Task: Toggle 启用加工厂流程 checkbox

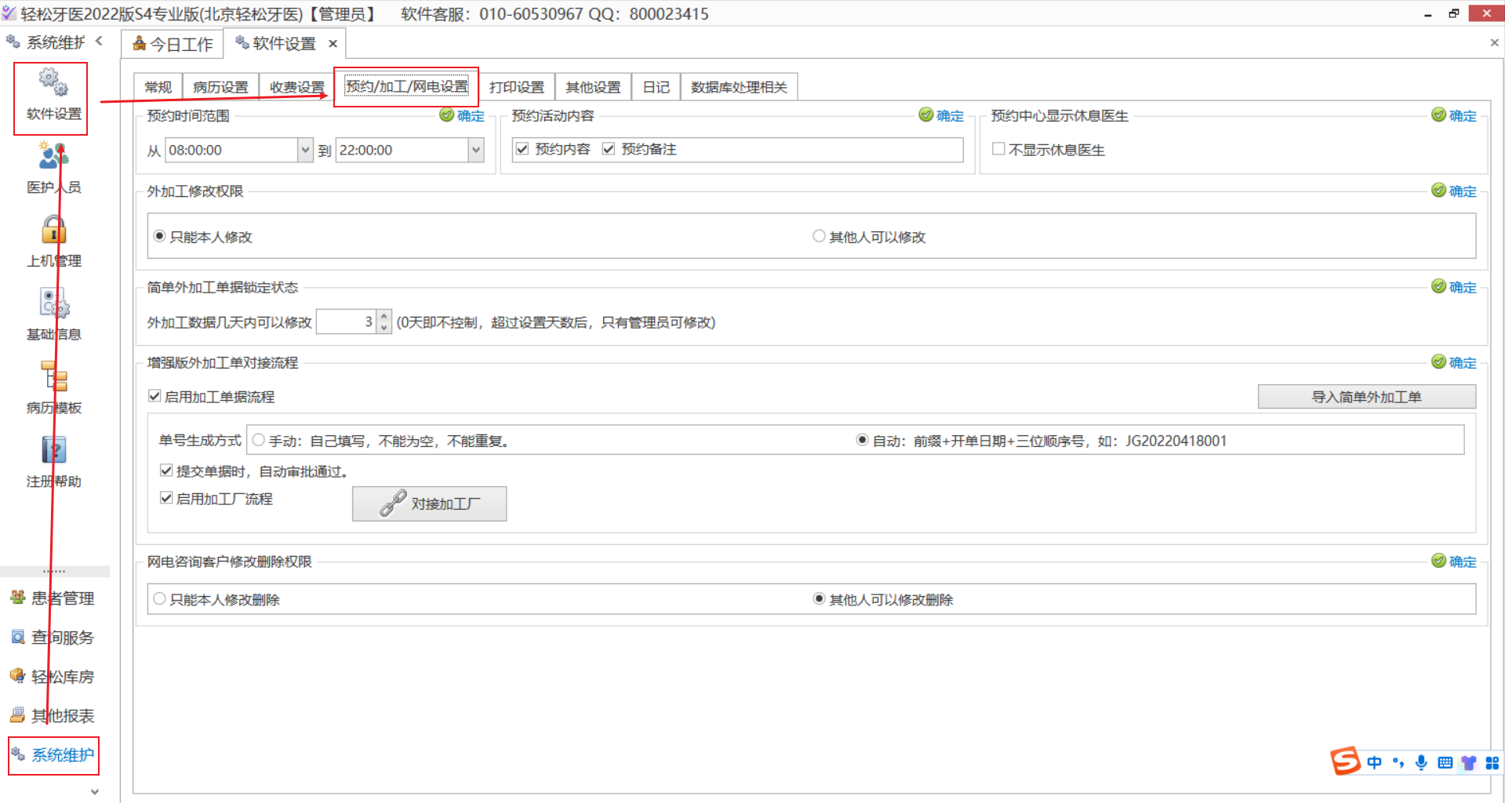Action: 166,498
